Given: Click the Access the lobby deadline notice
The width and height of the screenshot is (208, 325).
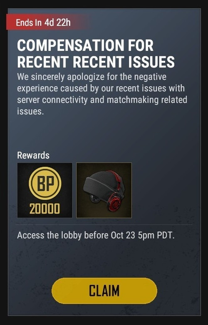Looking at the screenshot, I should click(x=96, y=236).
